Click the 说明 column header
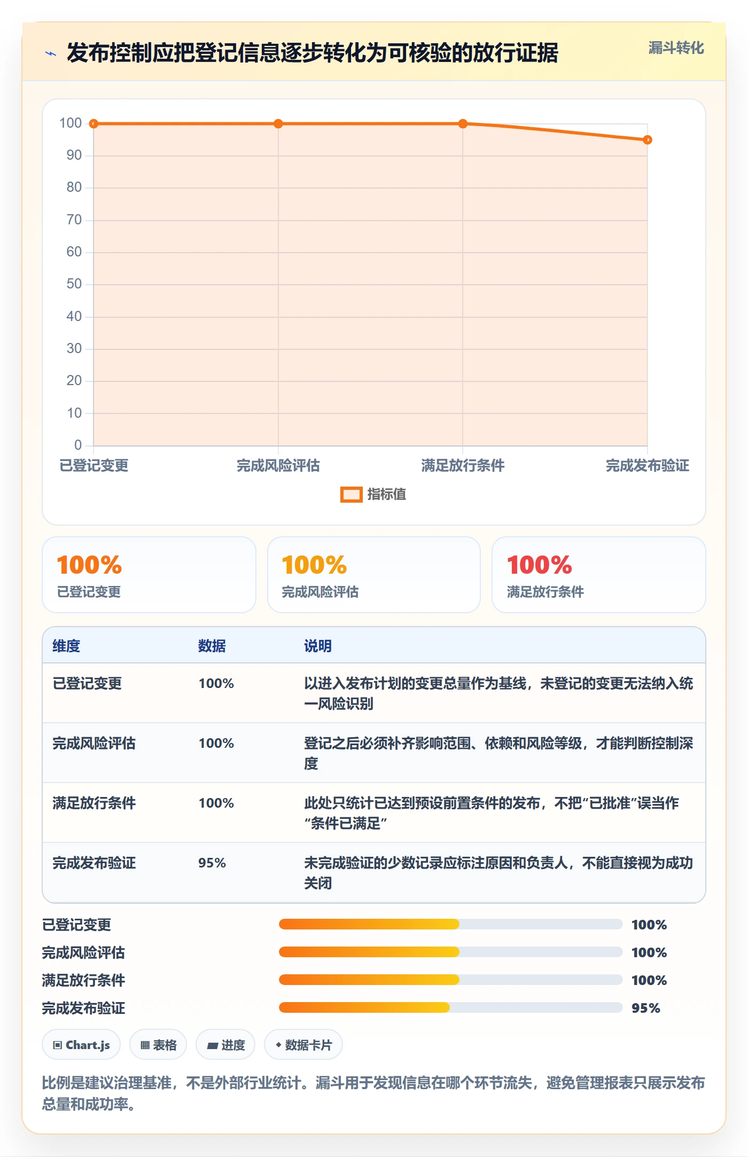 coord(318,646)
